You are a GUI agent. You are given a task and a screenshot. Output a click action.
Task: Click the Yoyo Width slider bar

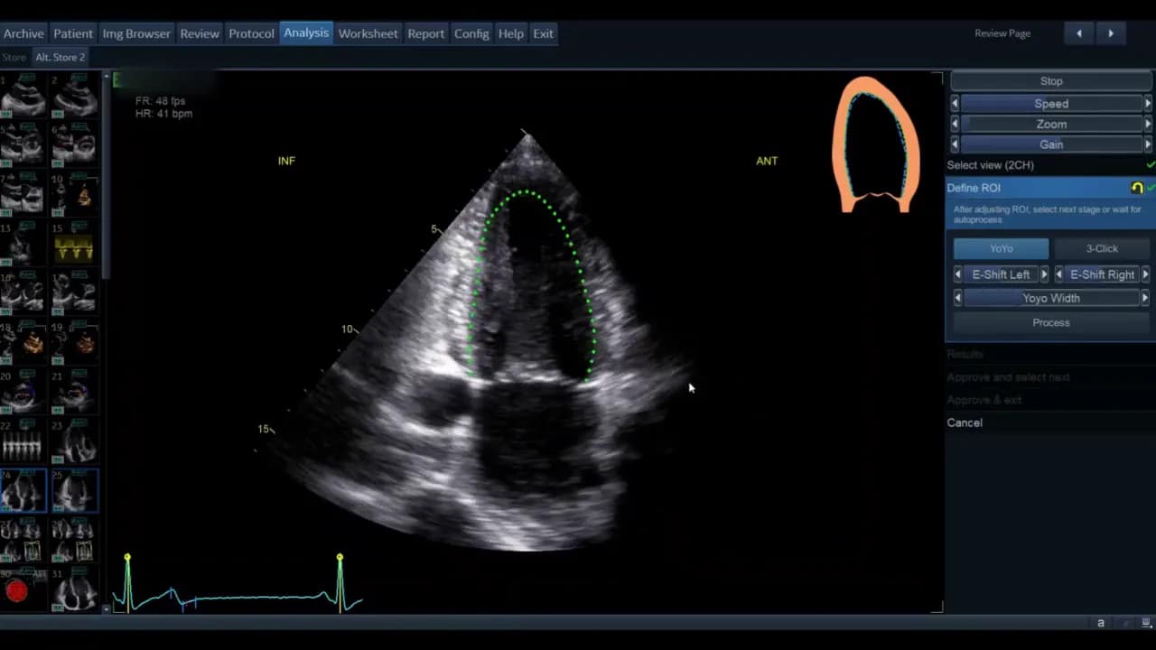coord(1050,298)
